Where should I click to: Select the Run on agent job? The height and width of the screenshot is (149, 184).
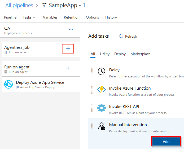[x=27, y=69]
